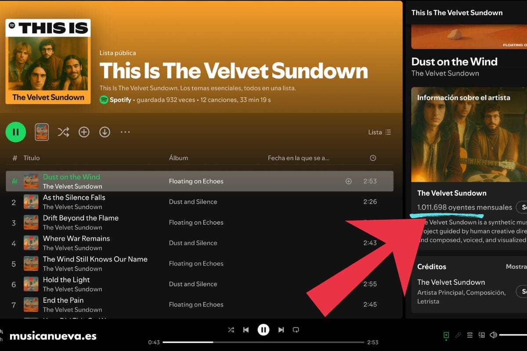The image size is (527, 351).
Task: Open the more options menu for the playlist
Action: [125, 132]
